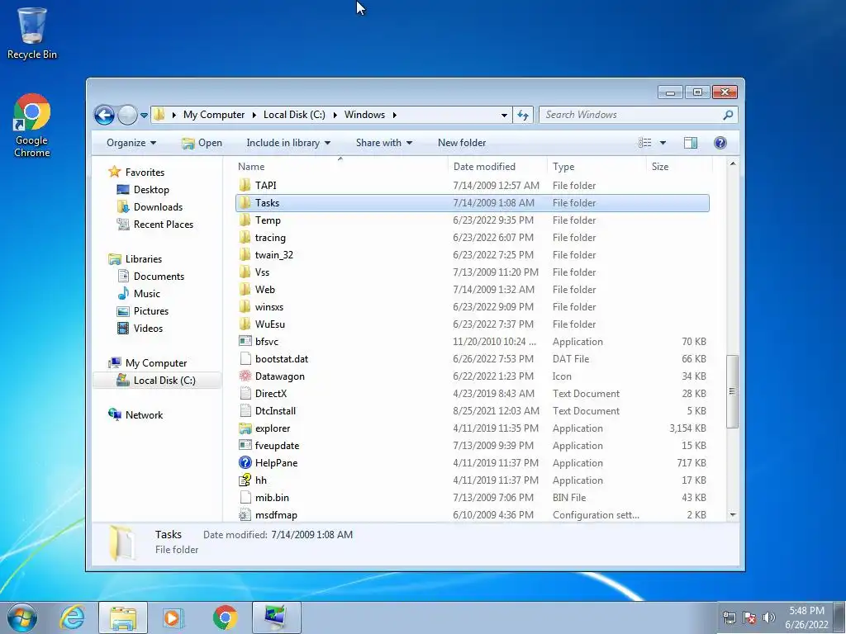Image resolution: width=846 pixels, height=634 pixels.
Task: Open Action Center flag tray icon
Action: coord(749,617)
